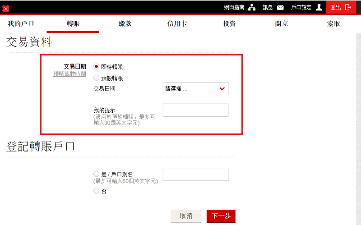Select the 否 radio button
This screenshot has height=225, width=361.
pyautogui.click(x=96, y=191)
